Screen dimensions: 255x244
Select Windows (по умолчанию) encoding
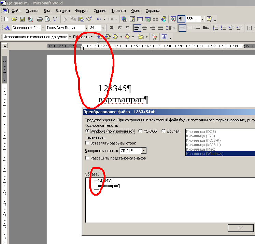click(x=110, y=131)
